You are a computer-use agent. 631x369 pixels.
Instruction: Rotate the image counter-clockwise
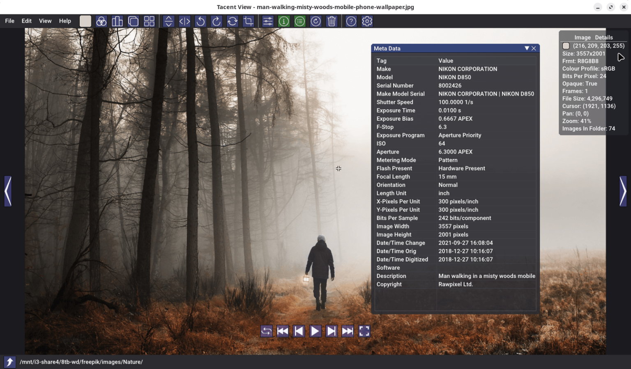[200, 21]
